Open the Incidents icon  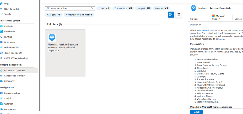1,26
